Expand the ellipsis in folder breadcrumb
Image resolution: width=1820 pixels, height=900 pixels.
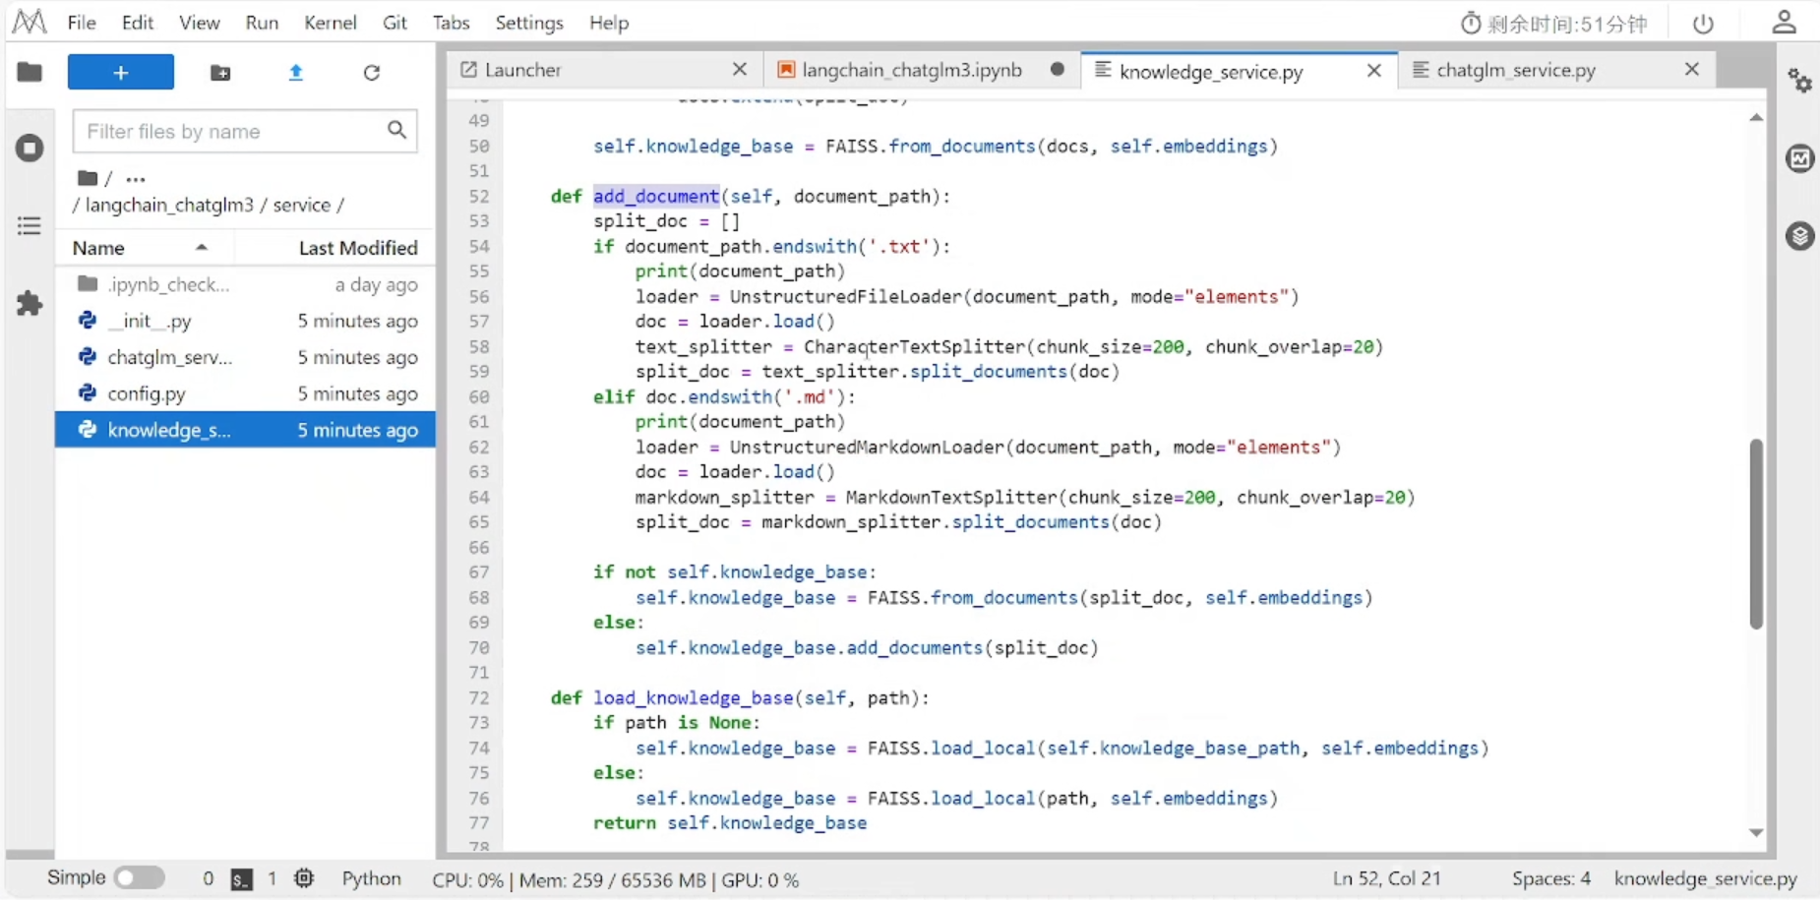[136, 179]
